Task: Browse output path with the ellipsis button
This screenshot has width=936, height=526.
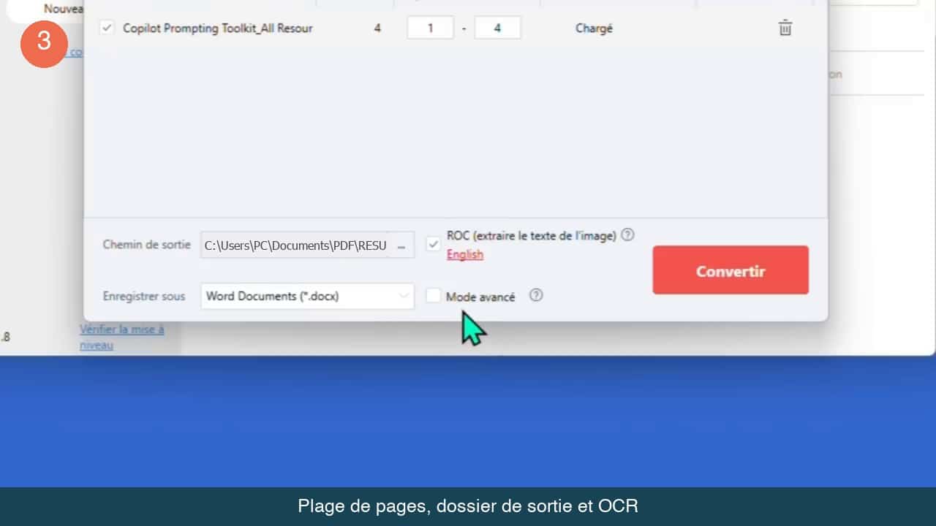Action: pyautogui.click(x=401, y=246)
